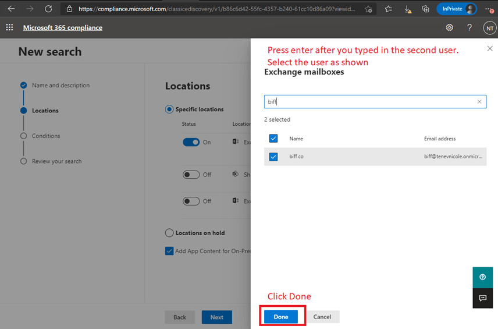Turn off the Exchange mailboxes On toggle
This screenshot has height=329, width=498.
click(x=191, y=142)
